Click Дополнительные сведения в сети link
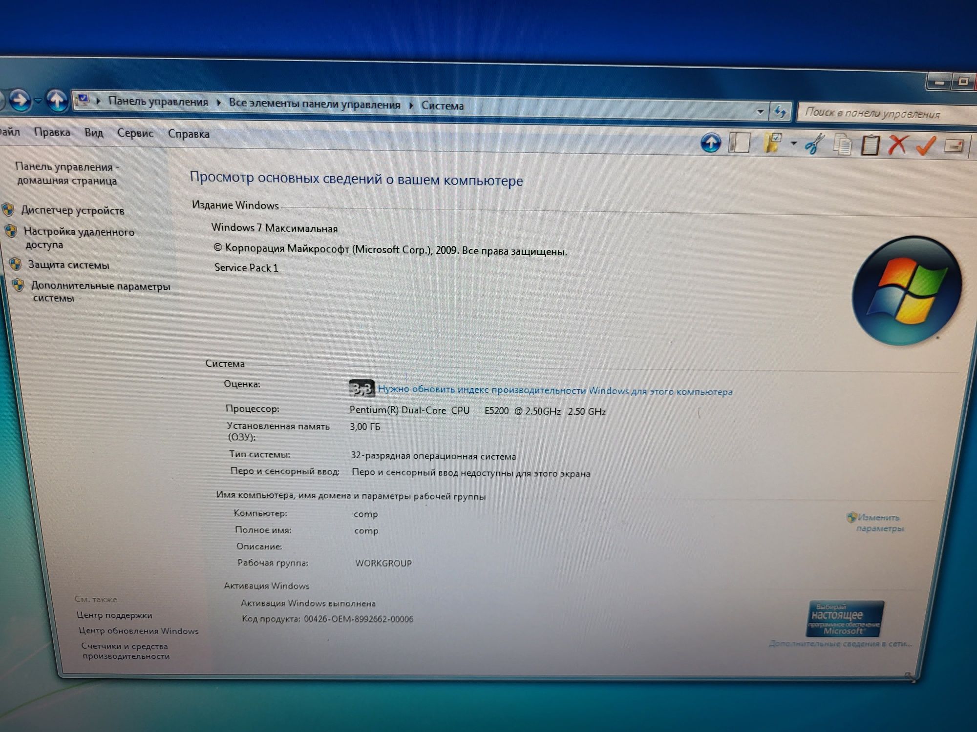 pyautogui.click(x=840, y=644)
